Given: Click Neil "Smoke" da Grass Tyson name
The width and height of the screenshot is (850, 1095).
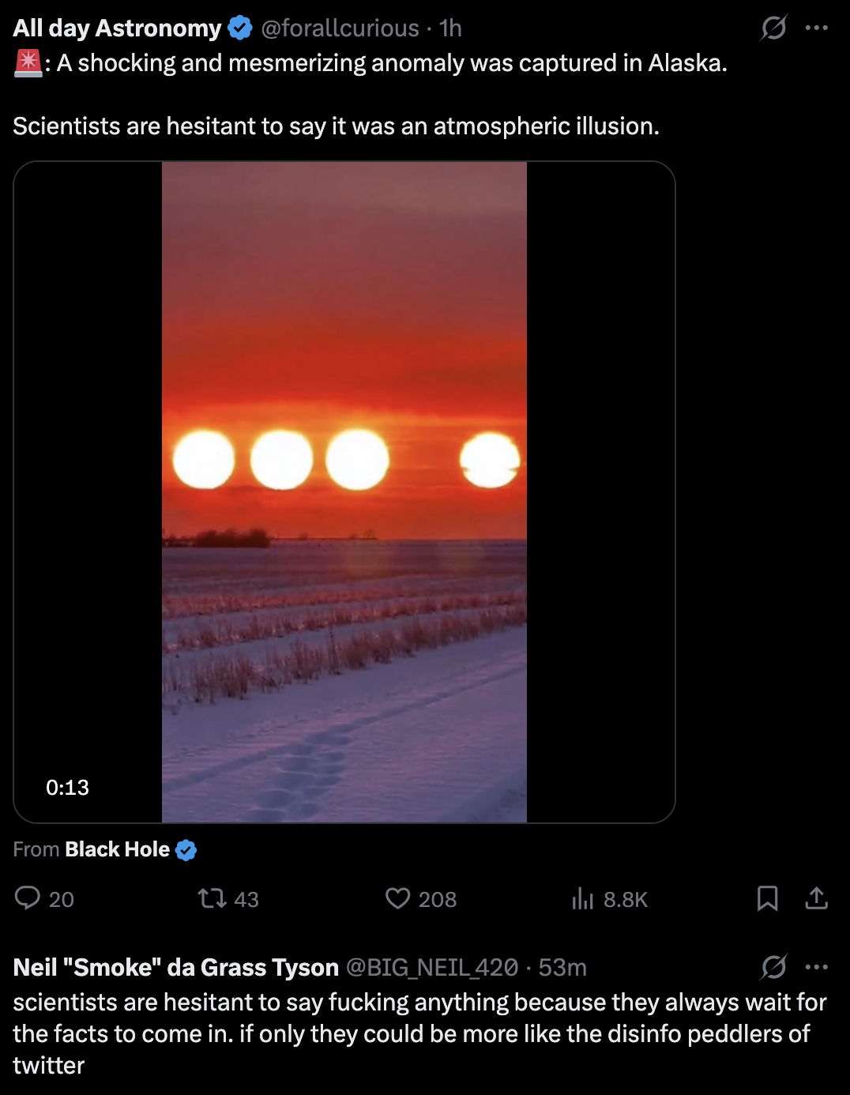Looking at the screenshot, I should [175, 967].
